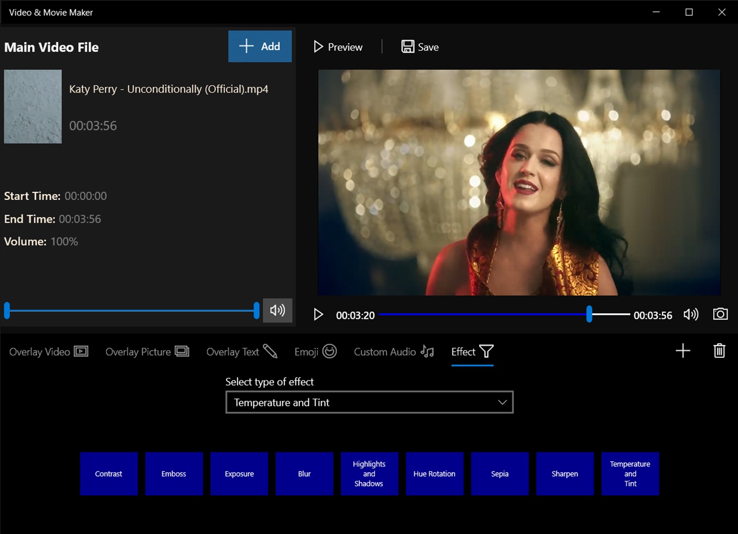Click the playback position slider handle
The image size is (738, 534).
(589, 314)
